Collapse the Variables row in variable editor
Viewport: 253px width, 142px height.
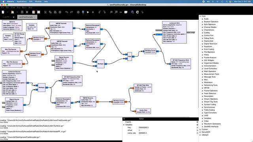tap(124, 125)
